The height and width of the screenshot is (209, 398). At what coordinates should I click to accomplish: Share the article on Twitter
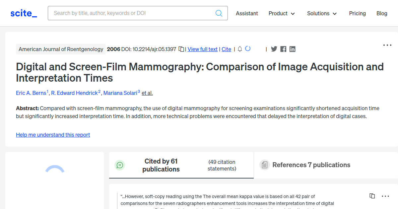coord(274,49)
